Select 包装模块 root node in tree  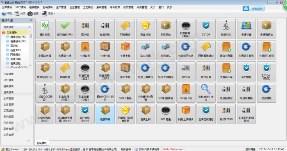[x=11, y=32]
